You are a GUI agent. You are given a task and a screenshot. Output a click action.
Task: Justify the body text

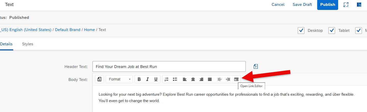click(x=210, y=79)
